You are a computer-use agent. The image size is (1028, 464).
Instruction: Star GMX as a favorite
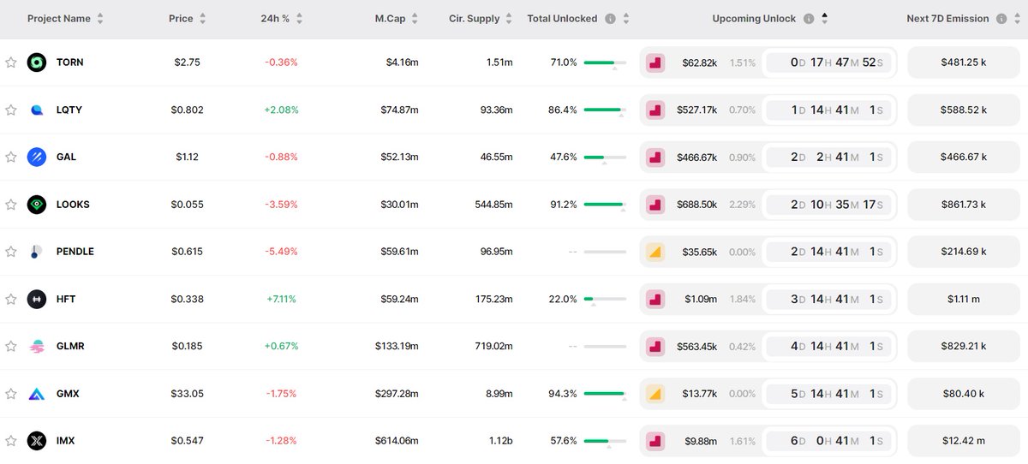[11, 394]
